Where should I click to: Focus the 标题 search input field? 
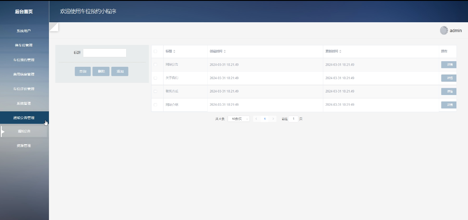[105, 53]
